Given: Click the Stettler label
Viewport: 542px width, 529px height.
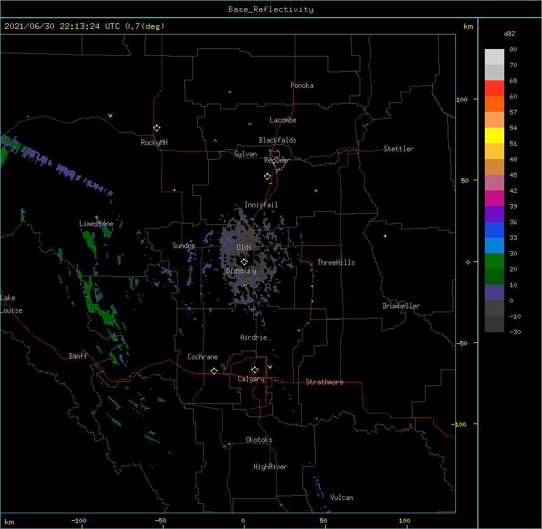Looking at the screenshot, I should coord(399,149).
